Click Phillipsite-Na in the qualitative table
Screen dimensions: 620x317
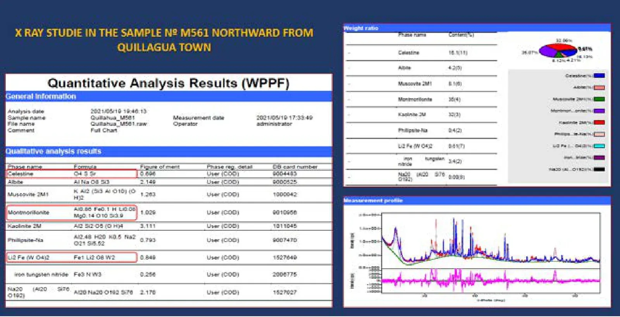(26, 240)
